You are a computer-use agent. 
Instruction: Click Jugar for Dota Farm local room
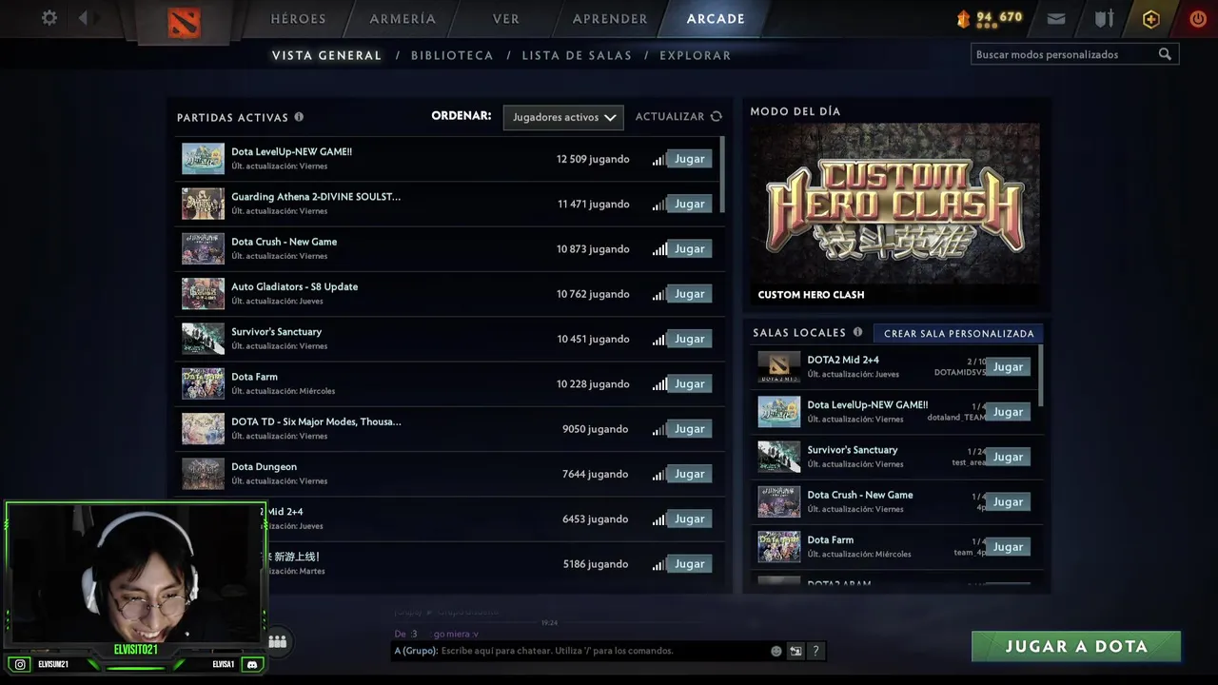1008,547
